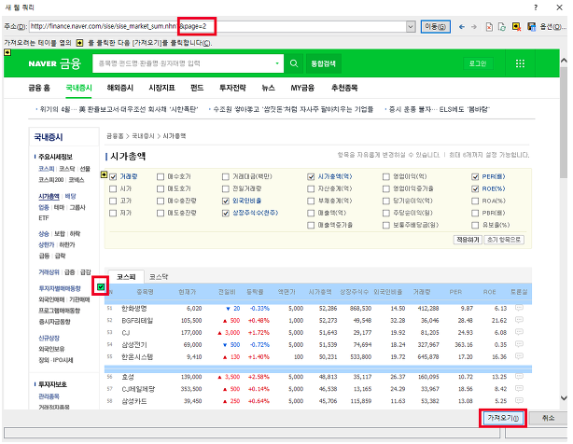Image resolution: width=573 pixels, height=444 pixels.
Task: Uncheck the 외국인비율 checkbox
Action: click(226, 201)
